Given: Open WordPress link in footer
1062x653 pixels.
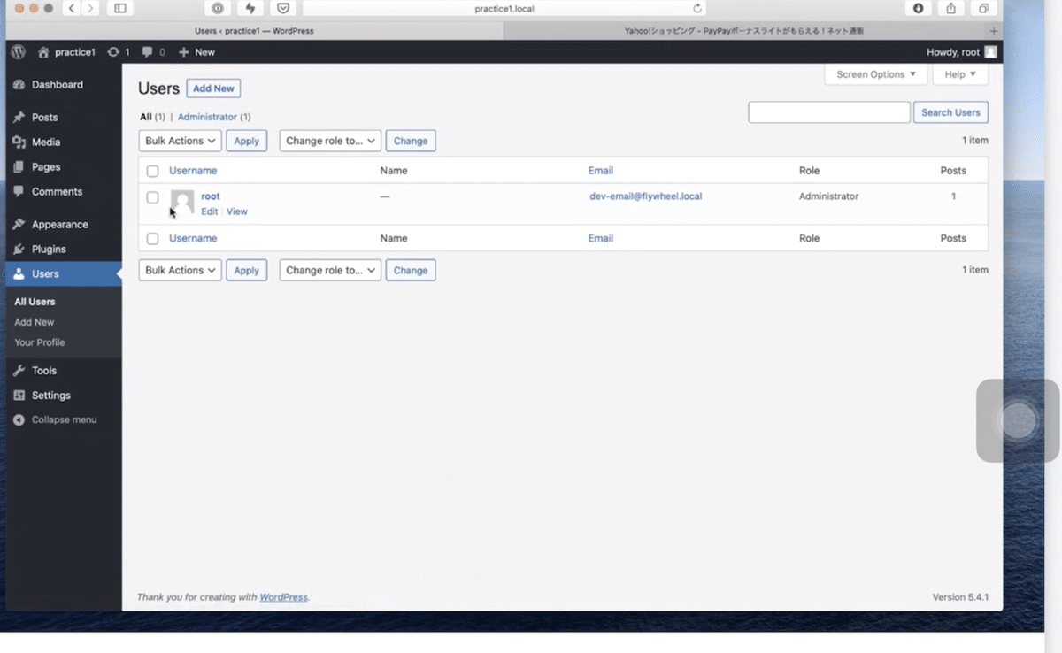Looking at the screenshot, I should click(x=283, y=597).
